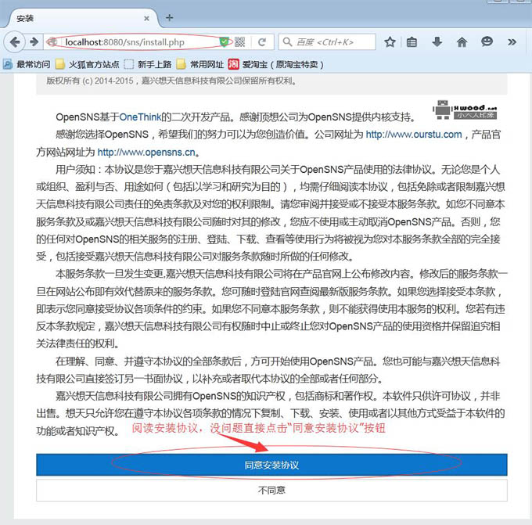Viewport: 532px width, 525px height.
Task: Open the 常用网址 bookmark folder
Action: [x=199, y=64]
